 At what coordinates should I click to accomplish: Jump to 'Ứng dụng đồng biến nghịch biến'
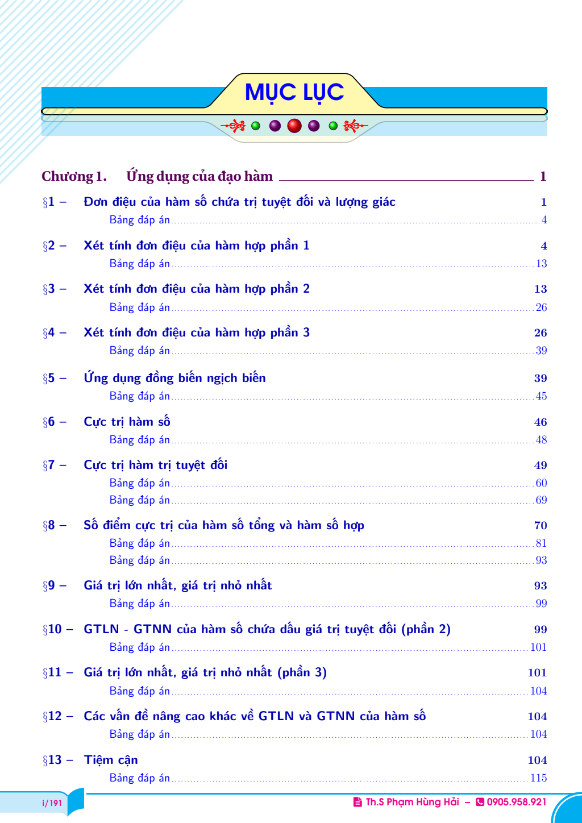click(174, 378)
